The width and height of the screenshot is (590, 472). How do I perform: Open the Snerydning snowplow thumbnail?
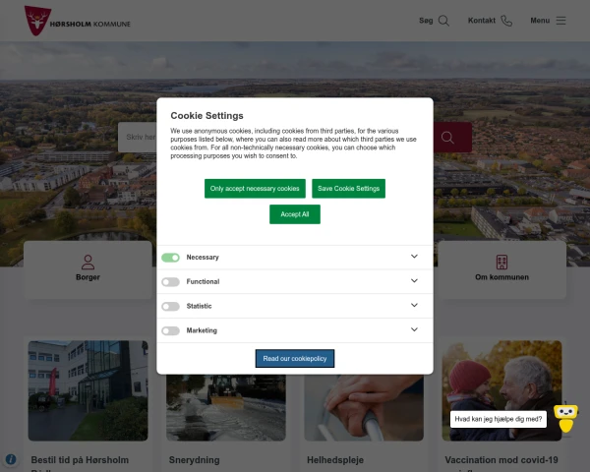[226, 408]
